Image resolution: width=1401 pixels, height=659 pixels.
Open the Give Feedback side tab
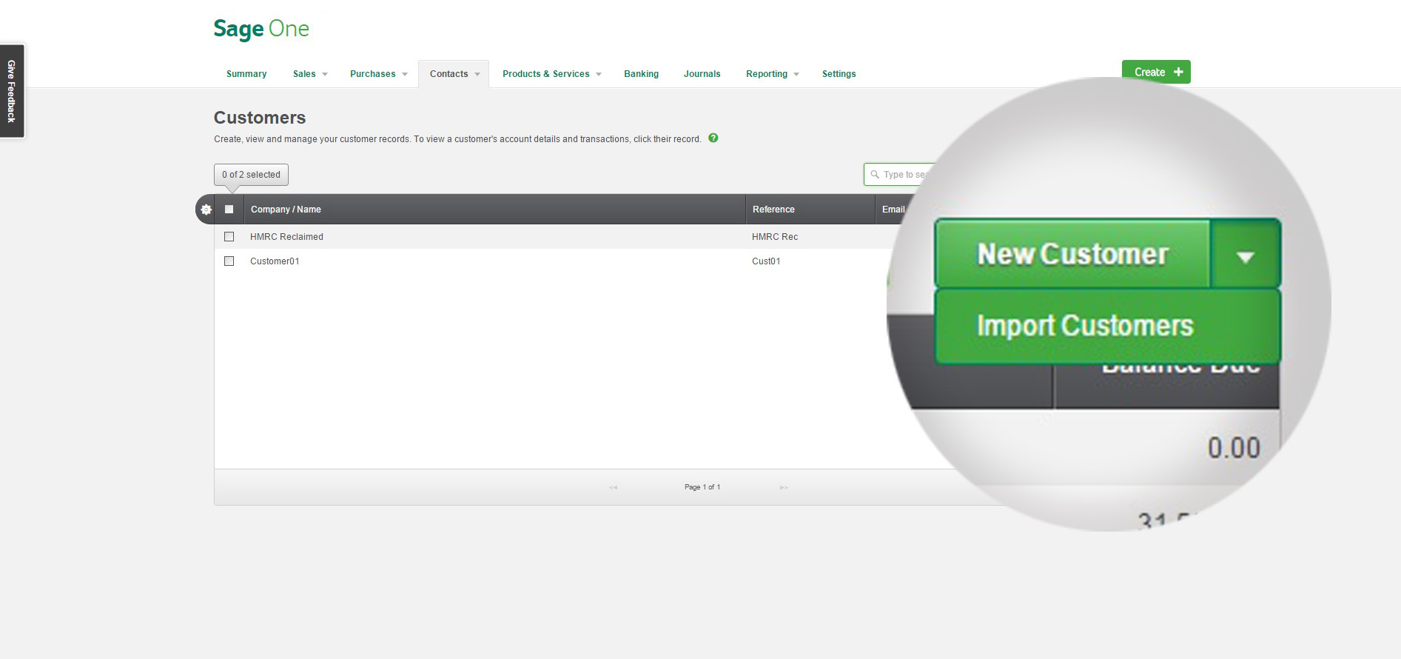tap(12, 91)
